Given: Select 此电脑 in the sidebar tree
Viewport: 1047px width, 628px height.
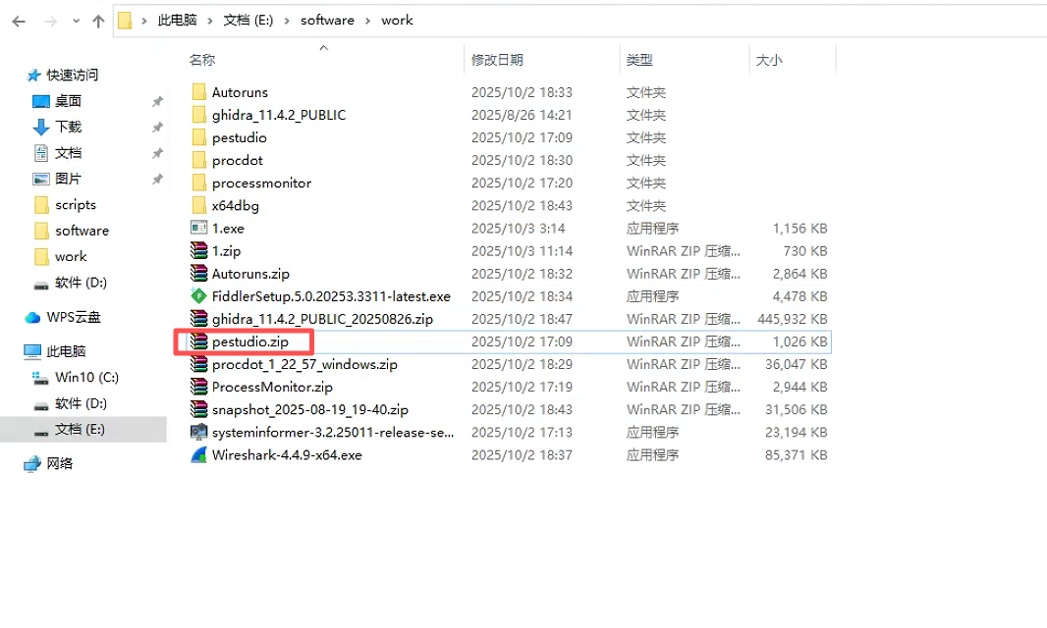Looking at the screenshot, I should pyautogui.click(x=66, y=351).
